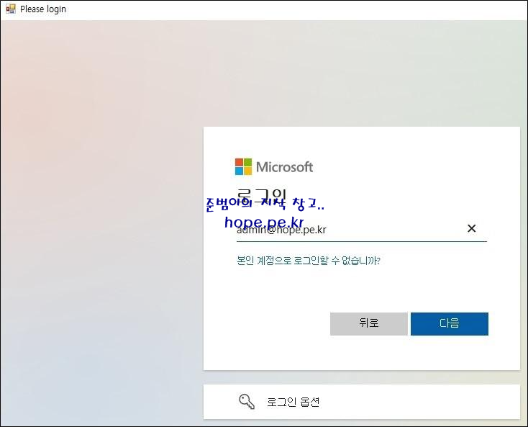Screen dimensions: 528x427
Task: Click the blue 다음 (Next) button
Action: point(449,323)
